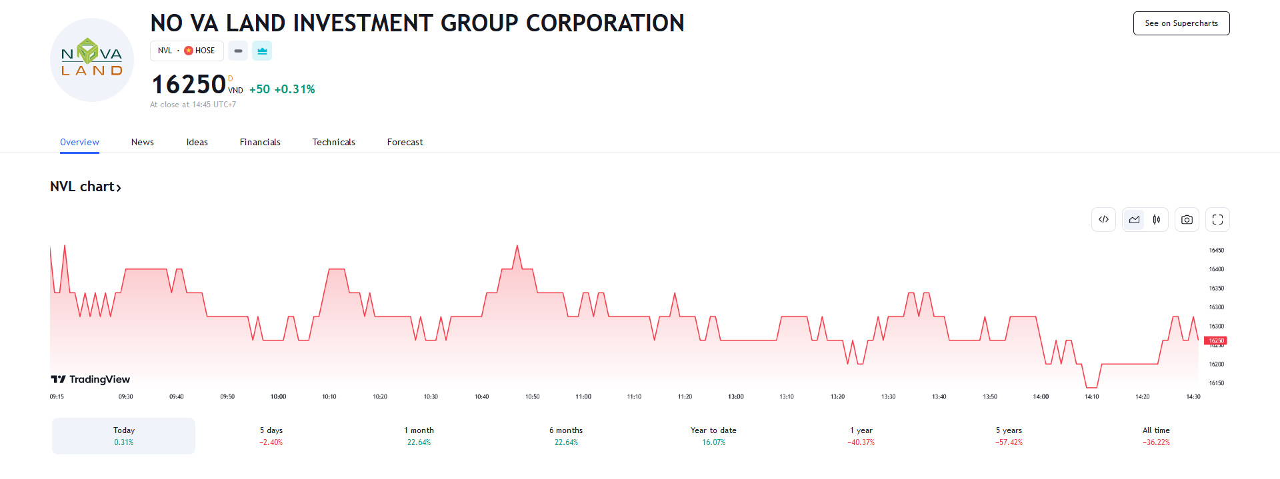Switch to the area chart type

(x=1134, y=220)
